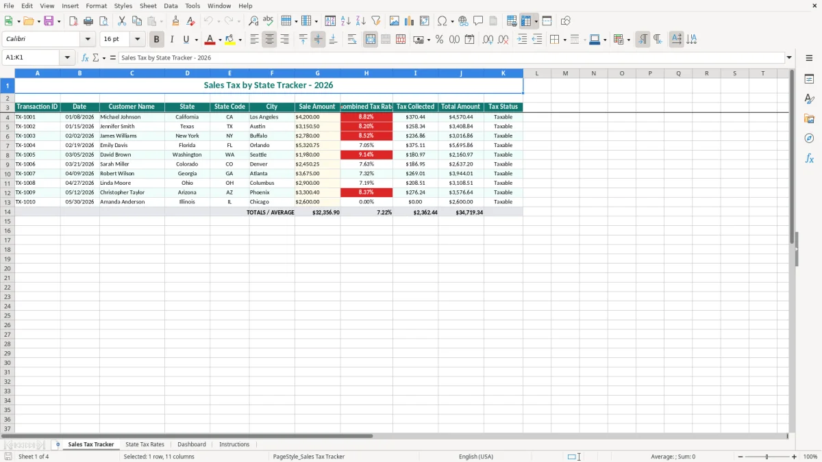
Task: Select the cell containing 9.14%
Action: coord(366,155)
